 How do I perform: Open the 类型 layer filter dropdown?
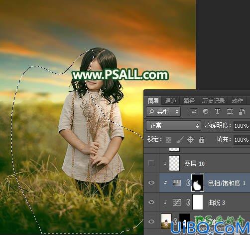[163, 112]
